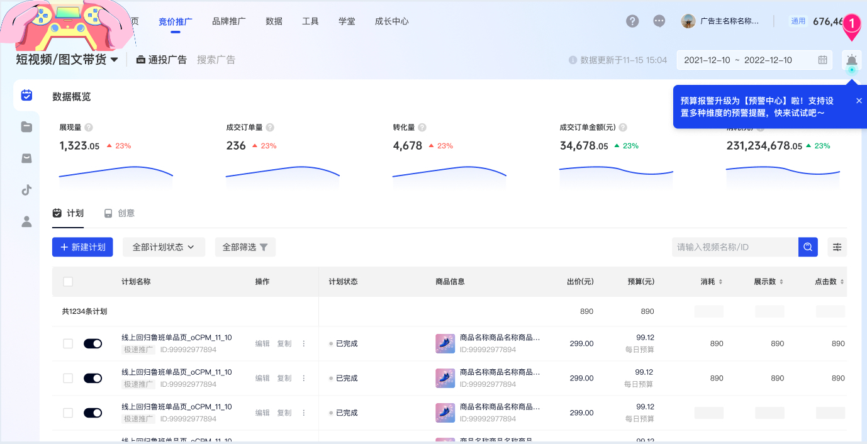Open column settings slider icon
This screenshot has height=444, width=867.
pyautogui.click(x=837, y=247)
